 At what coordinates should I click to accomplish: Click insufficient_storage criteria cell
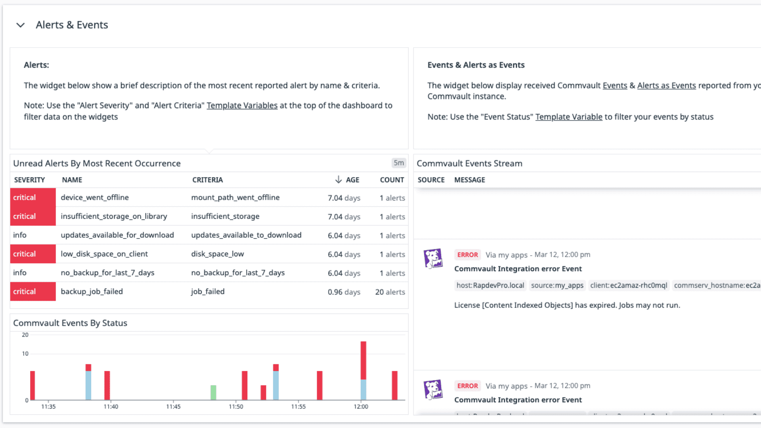pyautogui.click(x=225, y=216)
